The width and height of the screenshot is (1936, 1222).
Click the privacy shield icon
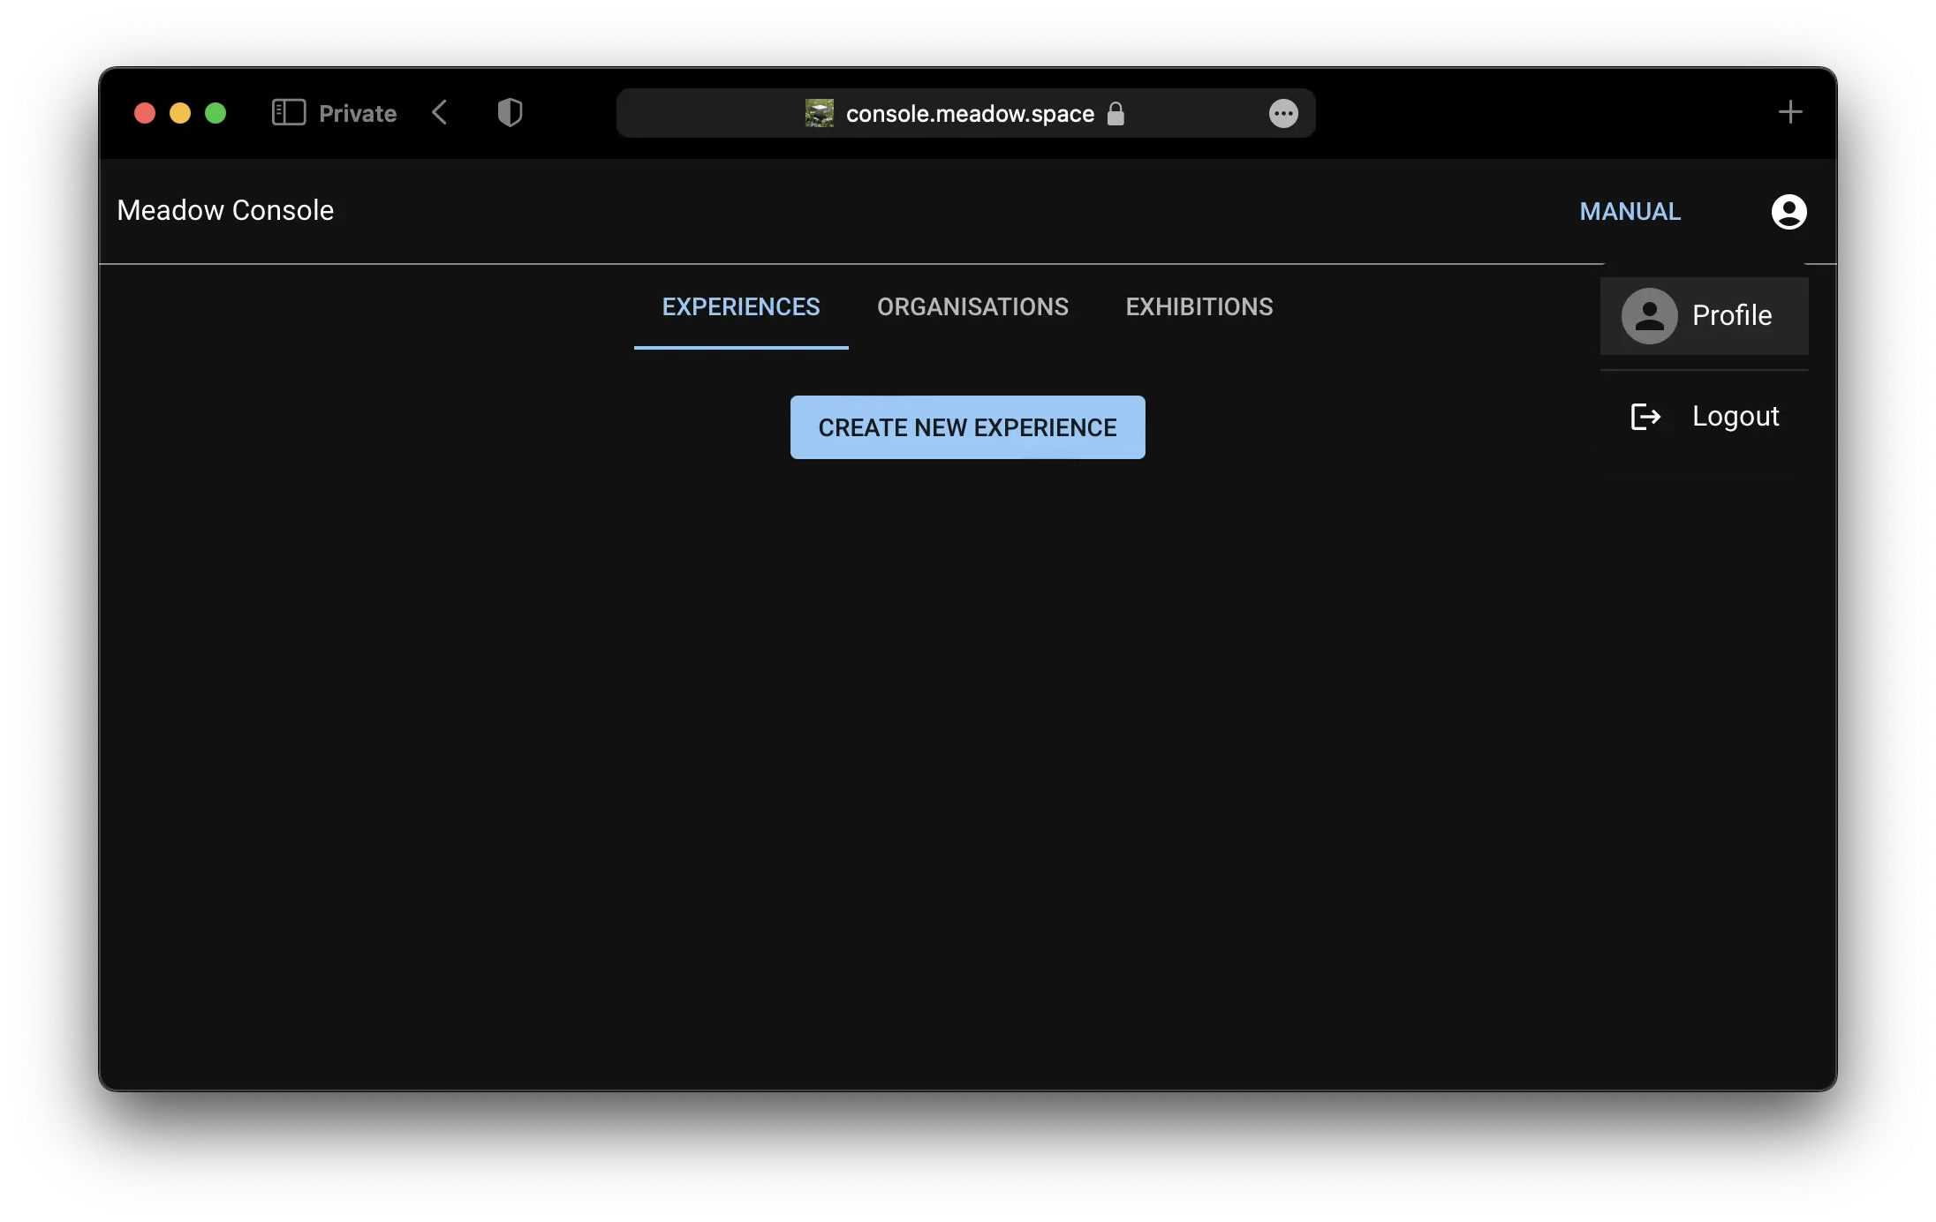coord(510,113)
